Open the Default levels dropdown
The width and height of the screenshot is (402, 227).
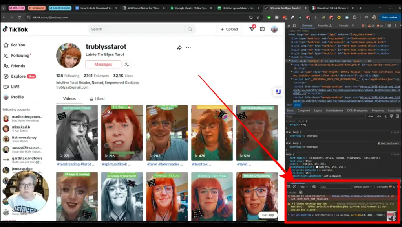(x=363, y=187)
